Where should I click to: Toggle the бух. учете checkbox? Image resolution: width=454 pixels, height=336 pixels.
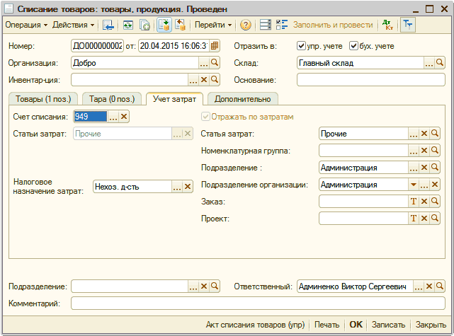354,46
